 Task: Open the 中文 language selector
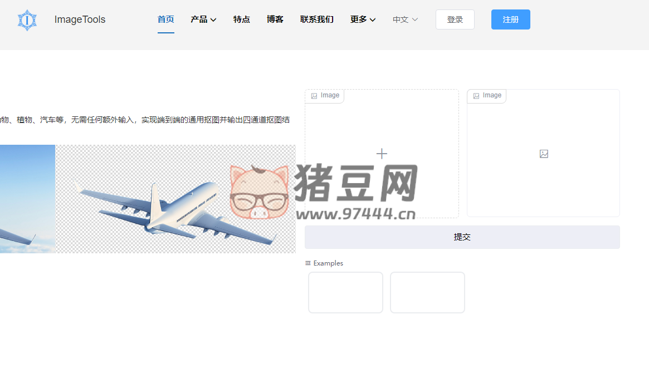pyautogui.click(x=405, y=19)
